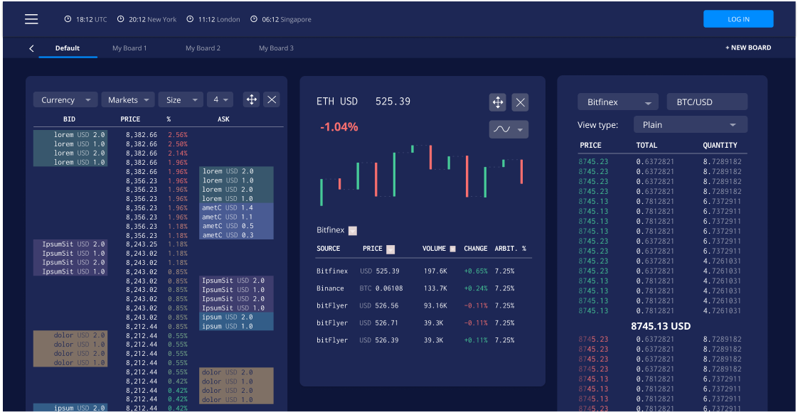Click the +0.65% change cell
798x412 pixels.
click(x=475, y=271)
